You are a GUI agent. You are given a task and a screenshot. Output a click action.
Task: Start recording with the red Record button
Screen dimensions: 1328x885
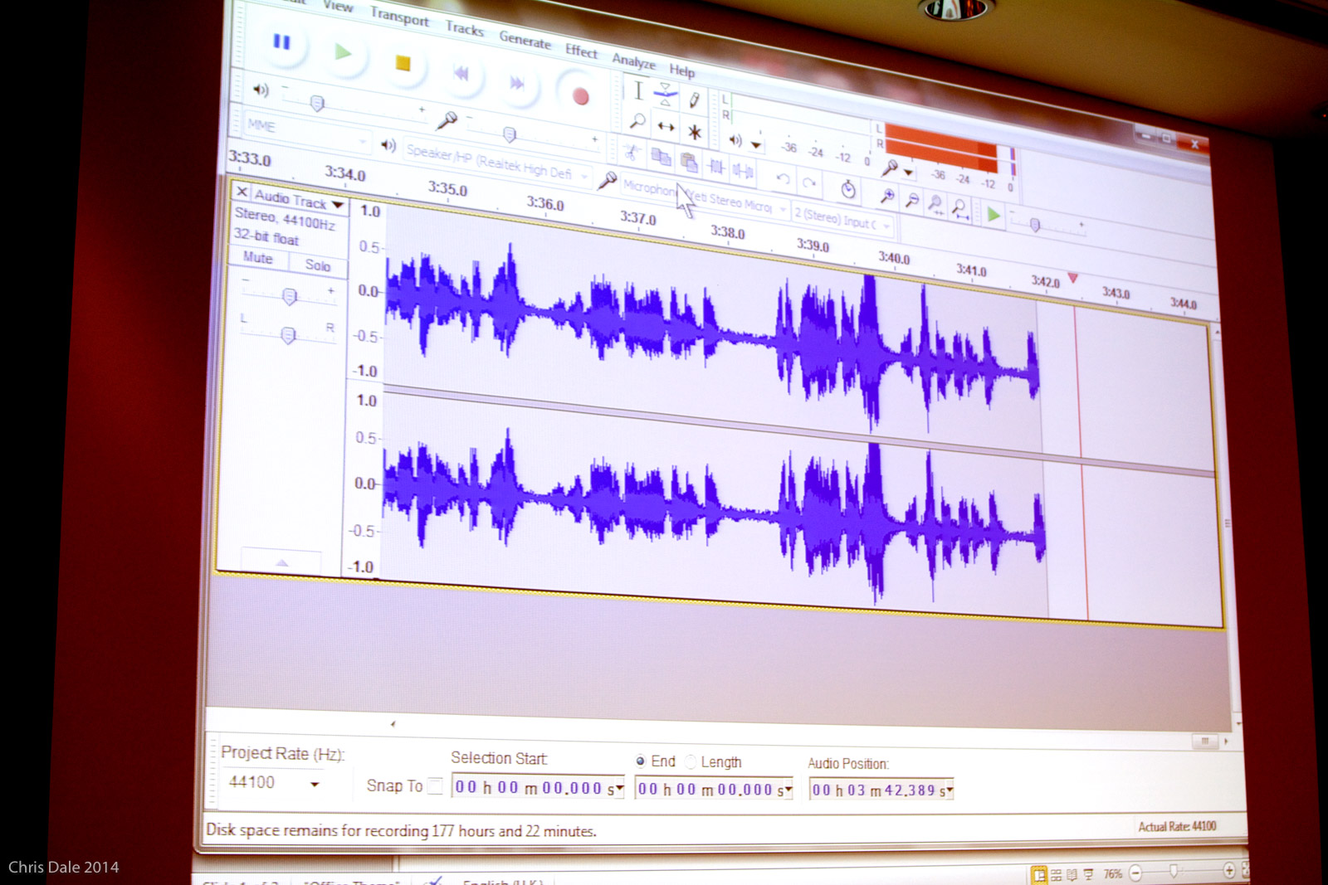[580, 96]
